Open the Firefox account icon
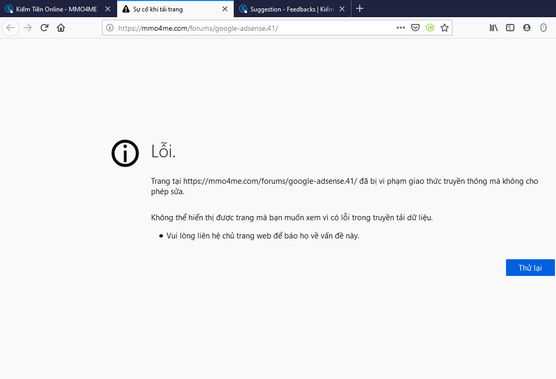The width and height of the screenshot is (556, 379). tap(527, 28)
